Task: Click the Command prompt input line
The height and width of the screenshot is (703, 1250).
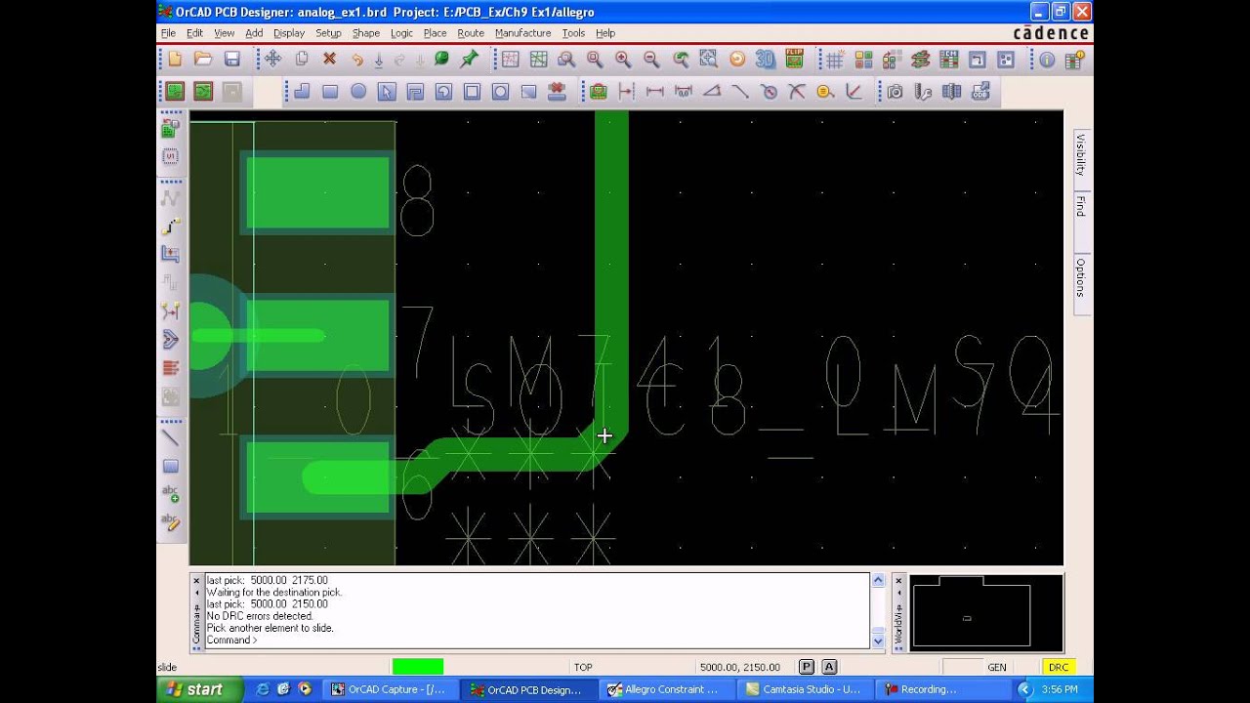Action: click(x=537, y=641)
